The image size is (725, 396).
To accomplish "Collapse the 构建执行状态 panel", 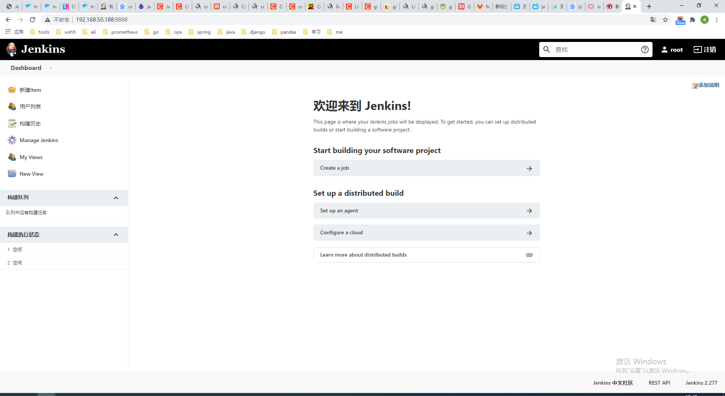I will (x=116, y=235).
